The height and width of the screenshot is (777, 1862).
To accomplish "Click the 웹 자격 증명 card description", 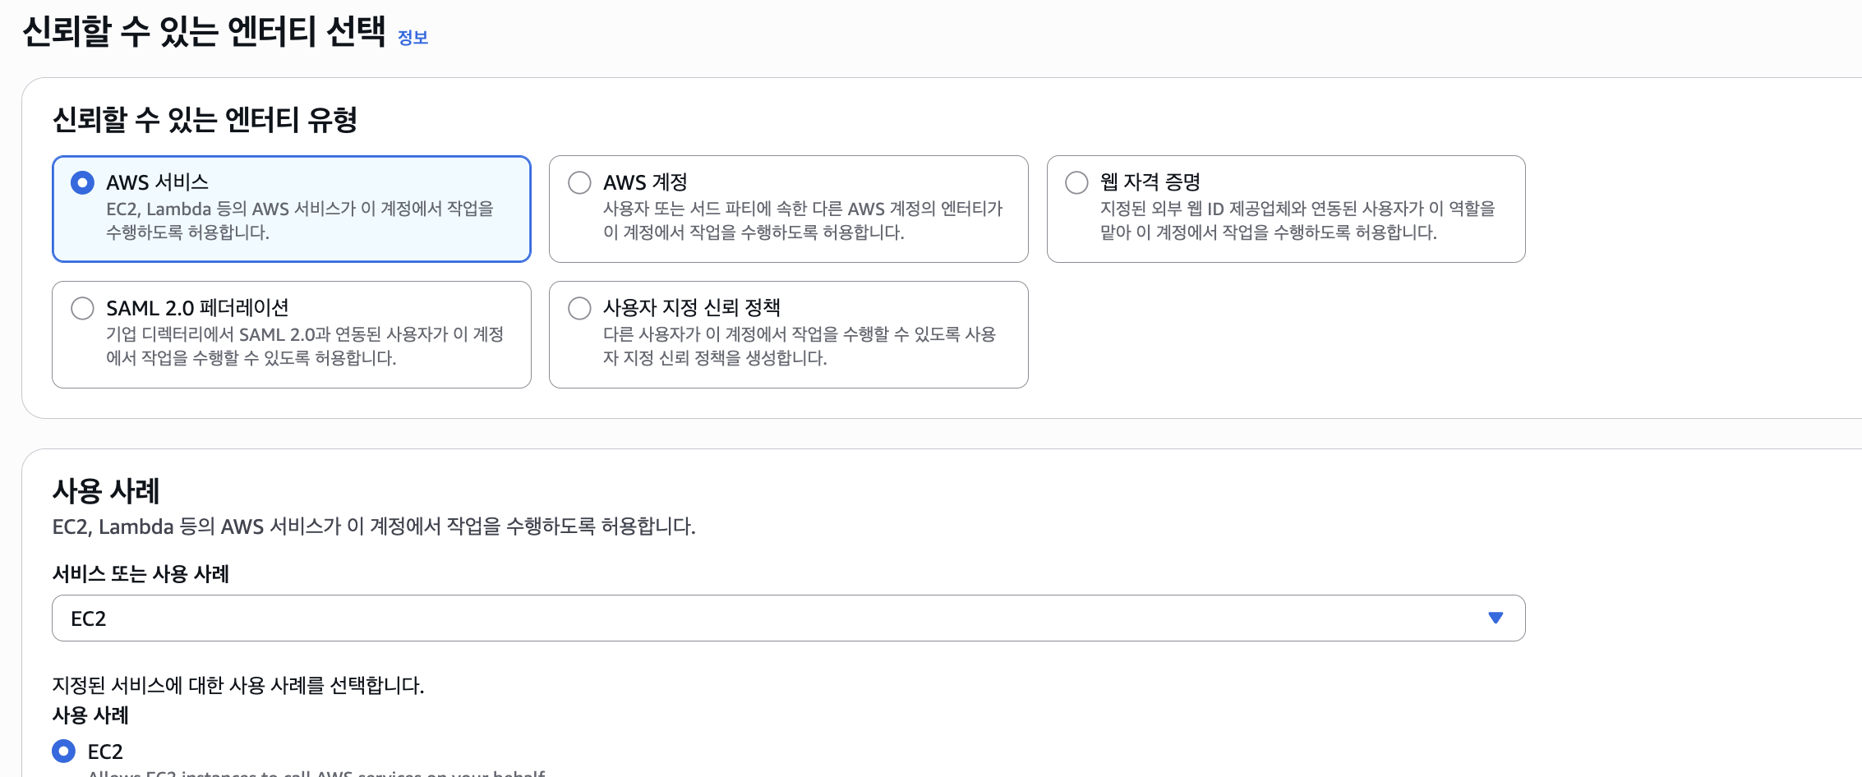I will pos(1297,220).
